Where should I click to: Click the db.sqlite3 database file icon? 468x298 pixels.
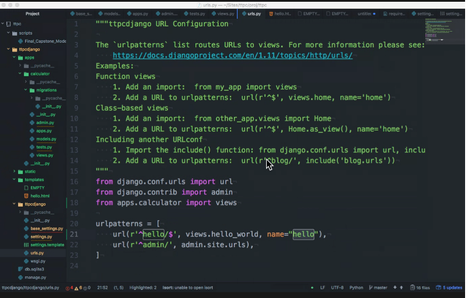(x=20, y=269)
